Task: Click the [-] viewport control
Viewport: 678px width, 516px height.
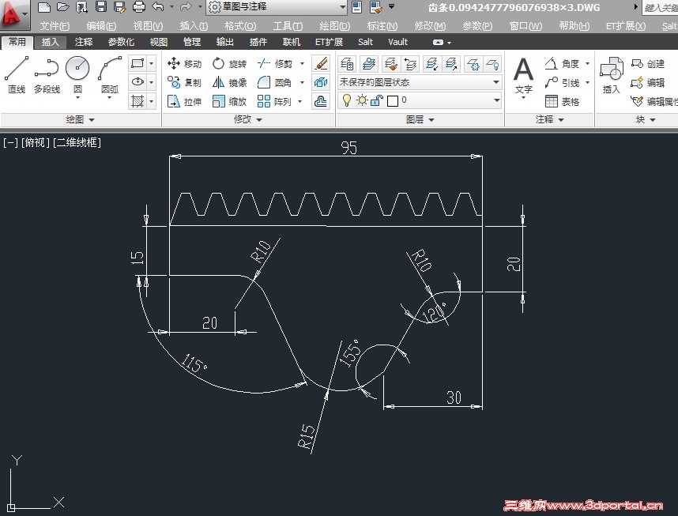Action: [x=10, y=142]
